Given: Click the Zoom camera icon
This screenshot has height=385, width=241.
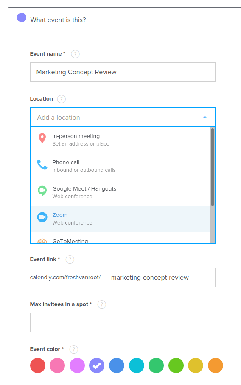Looking at the screenshot, I should point(42,217).
